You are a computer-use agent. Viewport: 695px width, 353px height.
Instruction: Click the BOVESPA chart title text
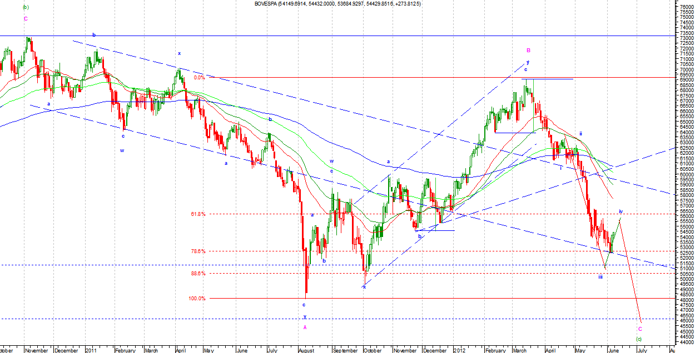tap(329, 4)
